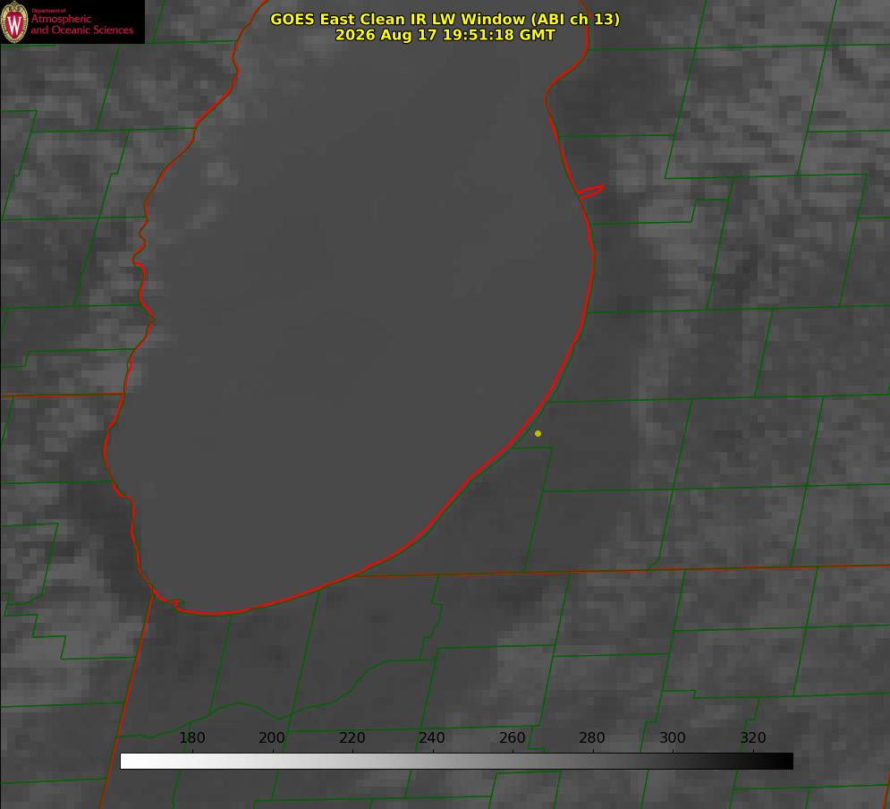Screen dimensions: 890x809
Task: Click the University of Wisconsin crest logo
Action: tap(14, 21)
